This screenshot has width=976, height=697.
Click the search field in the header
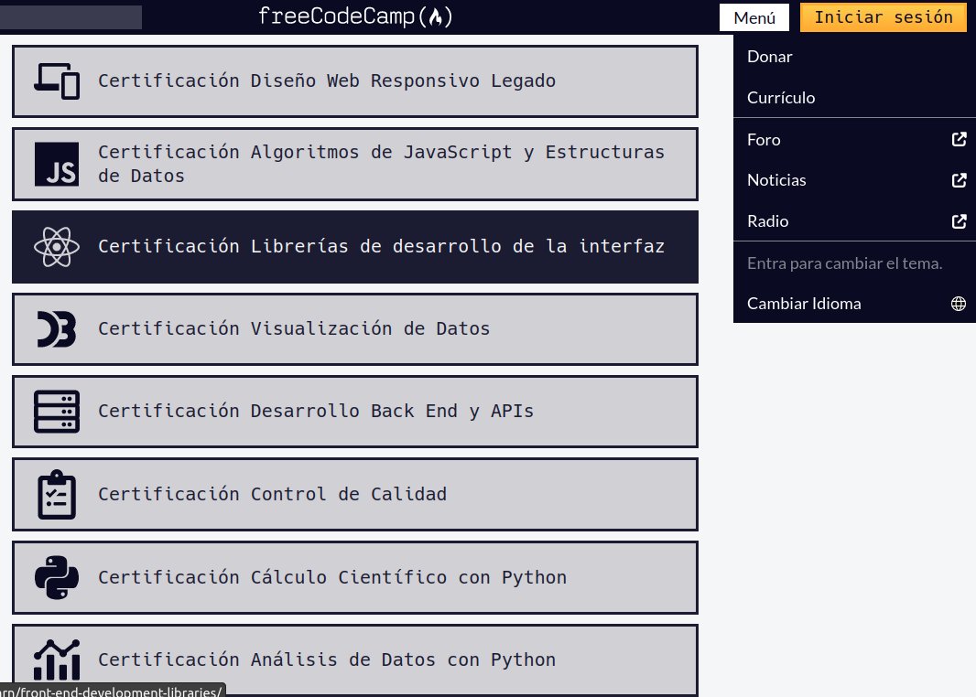click(71, 16)
